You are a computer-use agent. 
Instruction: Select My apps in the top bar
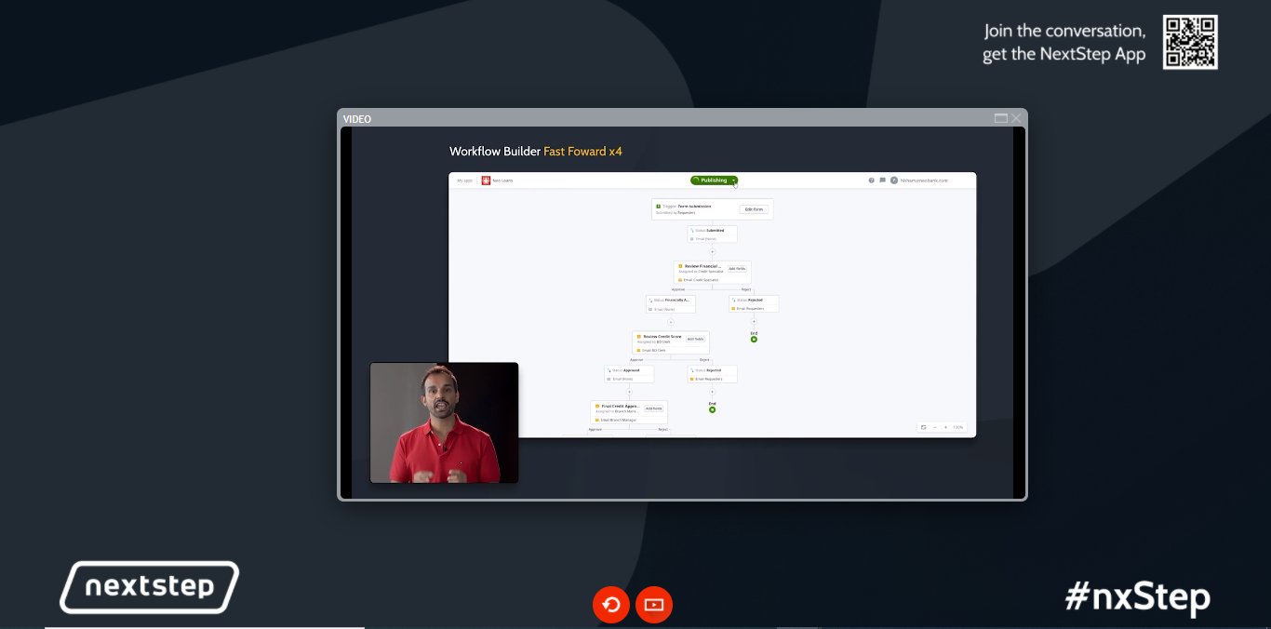pos(464,181)
